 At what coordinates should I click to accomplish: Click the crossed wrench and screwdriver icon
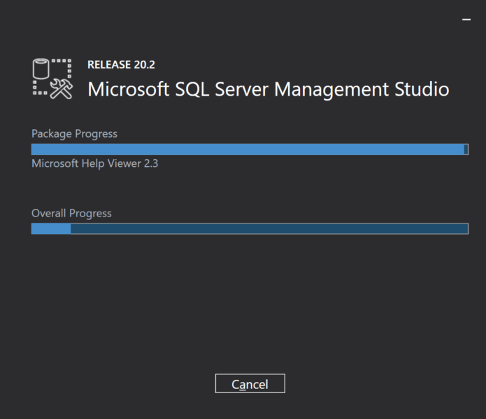(x=62, y=89)
